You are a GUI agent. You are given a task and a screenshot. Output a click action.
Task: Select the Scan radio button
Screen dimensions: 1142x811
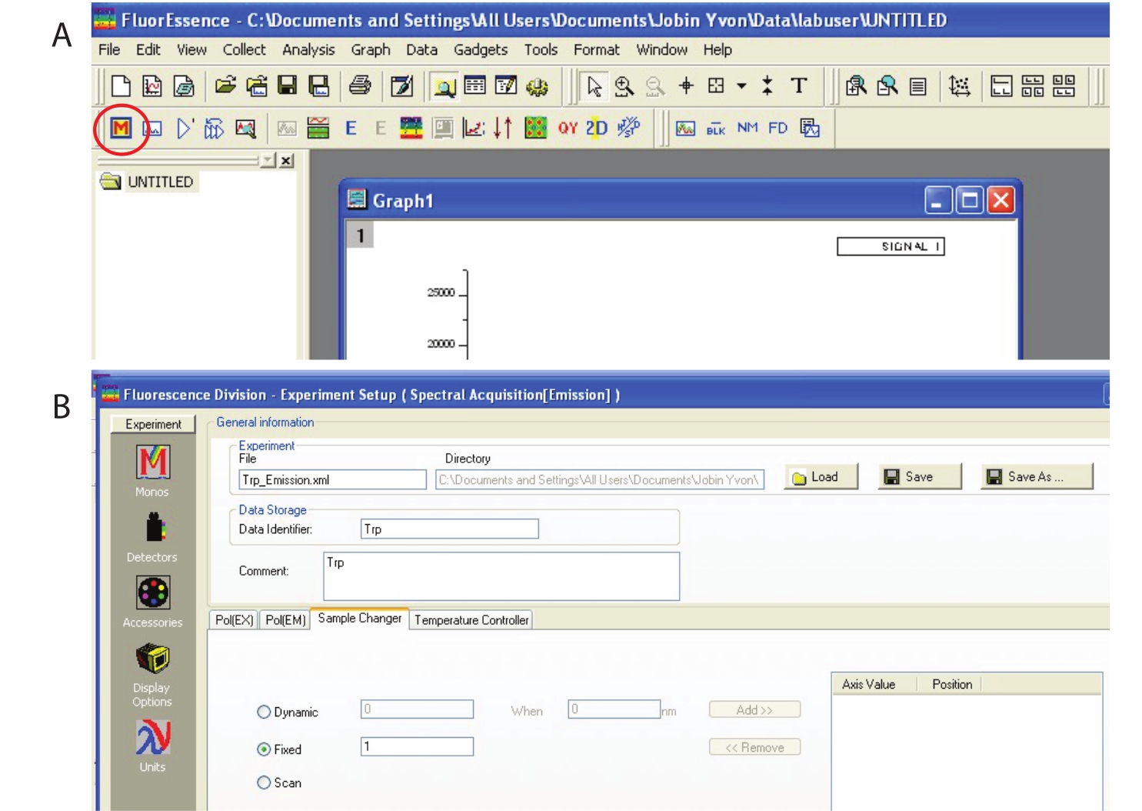264,783
